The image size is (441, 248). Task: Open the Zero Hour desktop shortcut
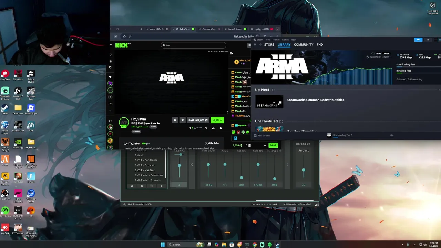pos(18,75)
